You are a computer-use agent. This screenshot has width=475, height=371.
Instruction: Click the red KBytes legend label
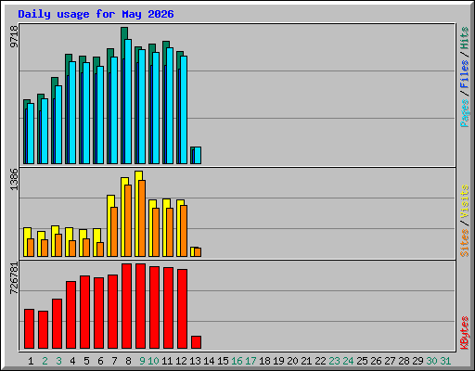(x=464, y=333)
